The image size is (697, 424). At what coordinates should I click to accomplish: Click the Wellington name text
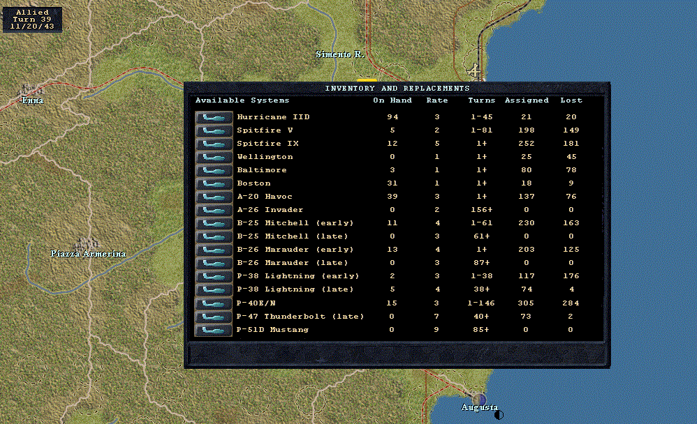(x=265, y=157)
